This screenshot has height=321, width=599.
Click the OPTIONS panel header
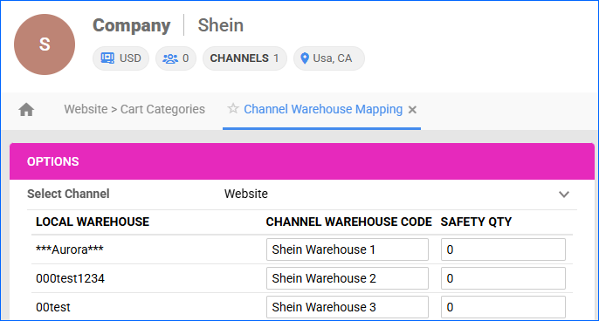click(302, 161)
